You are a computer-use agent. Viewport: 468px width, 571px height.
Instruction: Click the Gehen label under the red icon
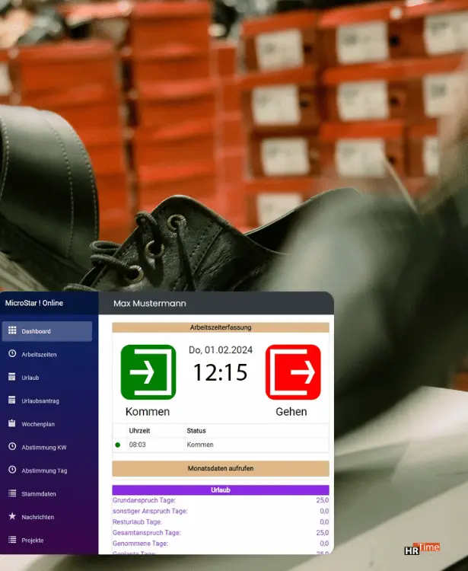291,412
